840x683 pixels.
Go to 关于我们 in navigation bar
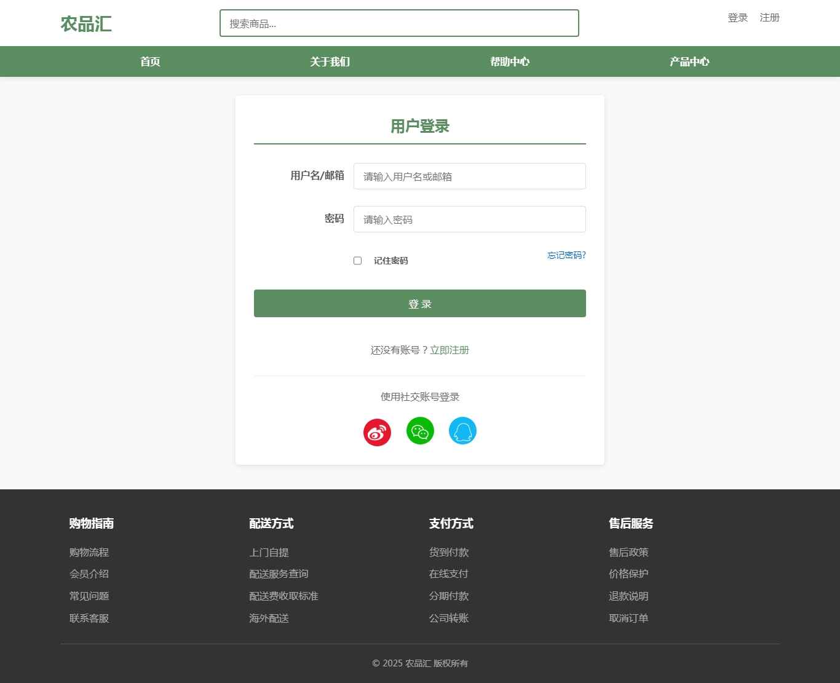point(330,61)
